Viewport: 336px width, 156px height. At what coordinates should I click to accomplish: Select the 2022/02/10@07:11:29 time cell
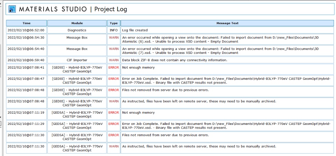(26, 126)
